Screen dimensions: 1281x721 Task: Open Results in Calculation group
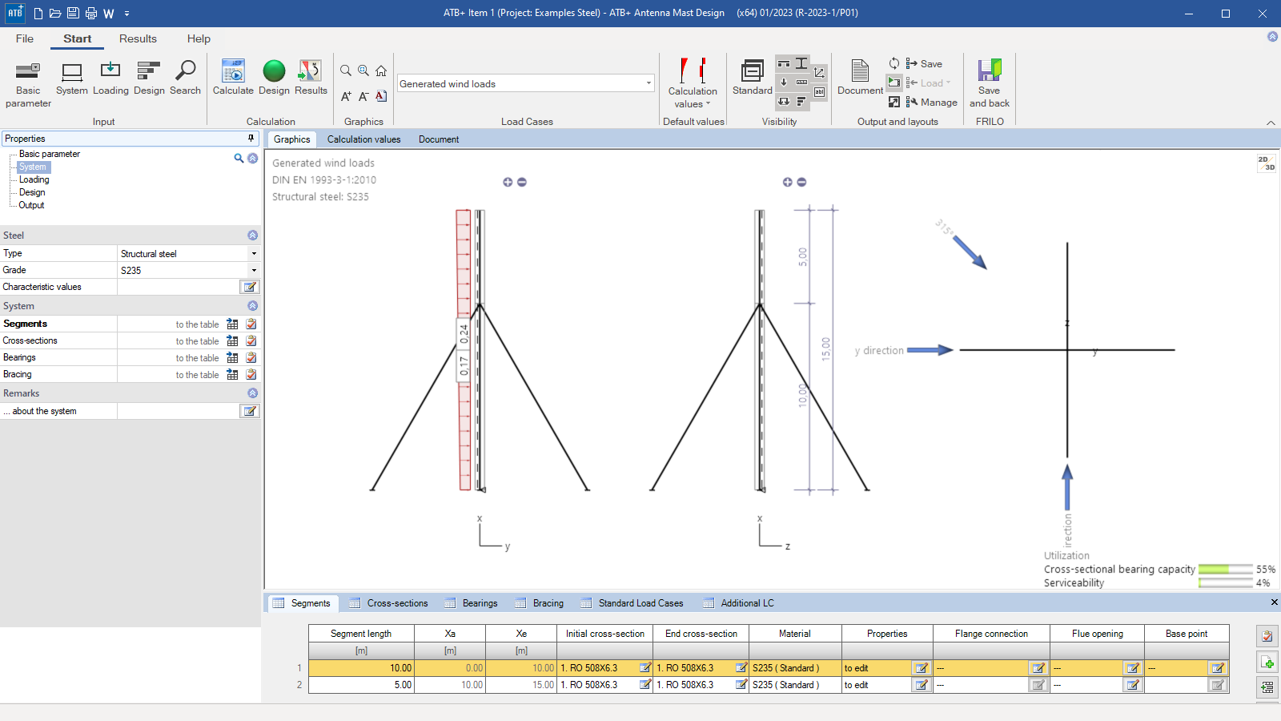click(311, 79)
